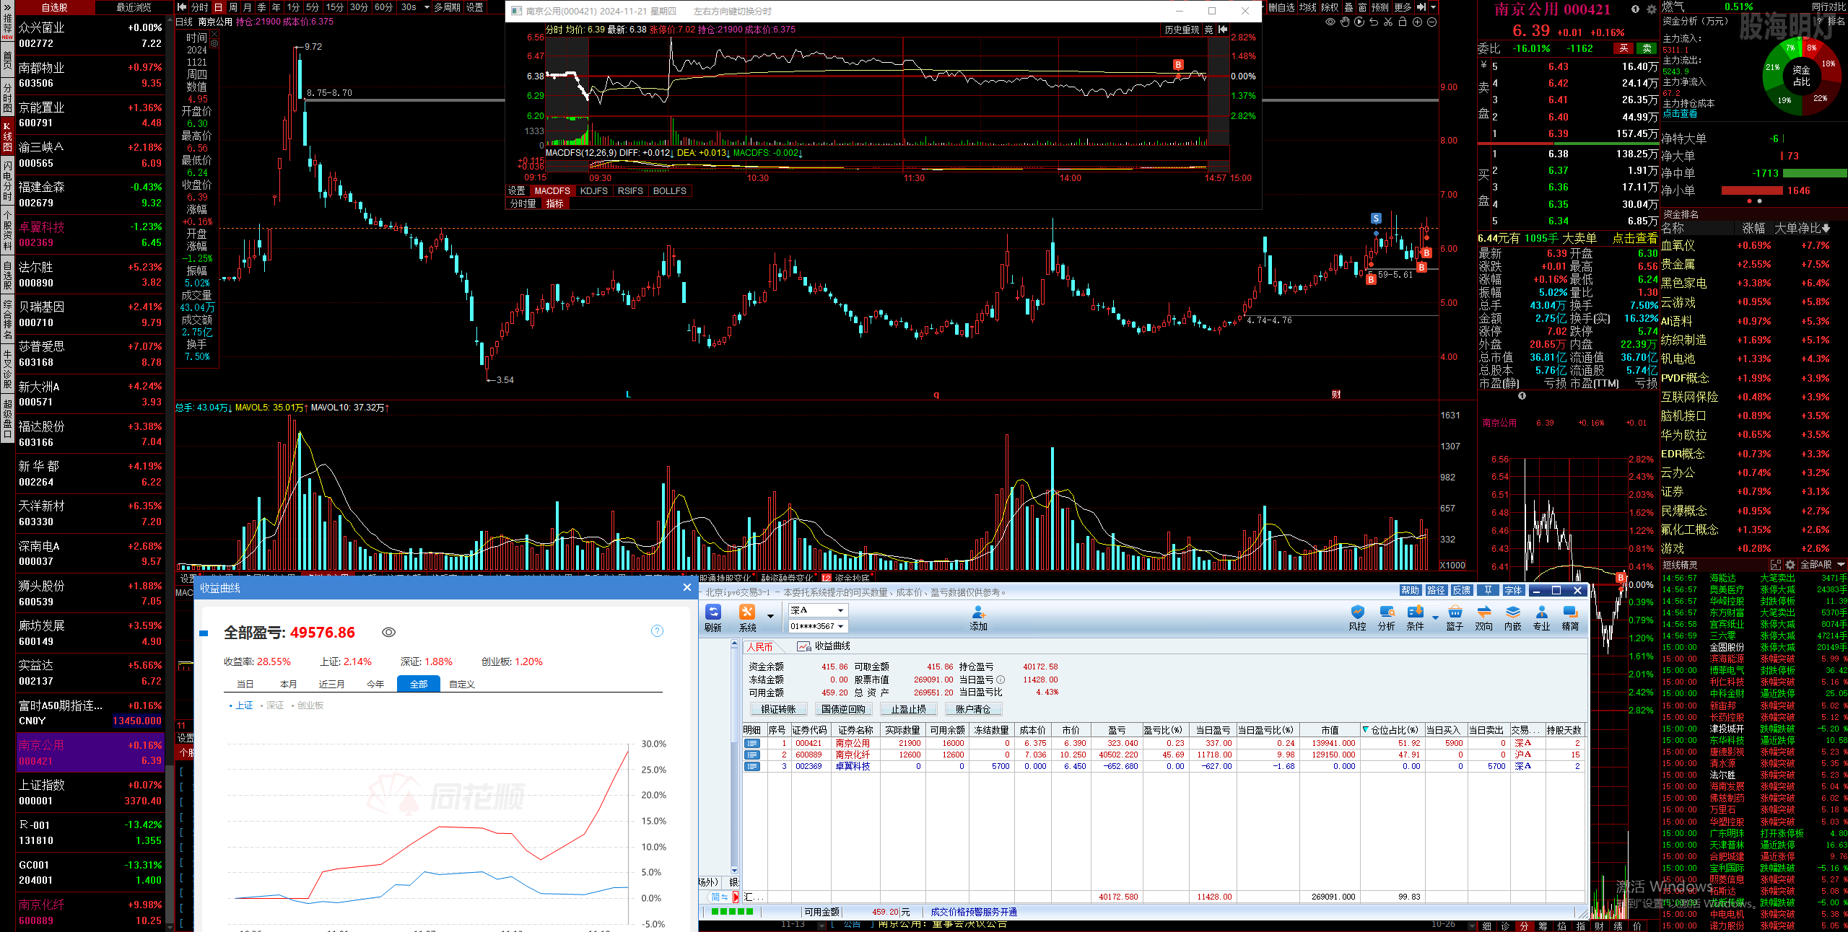Toggle the eye icon to hide 全部盈亏
The image size is (1848, 932).
[x=388, y=633]
